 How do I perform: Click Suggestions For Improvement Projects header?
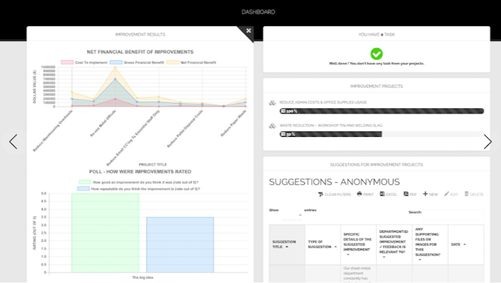pos(376,164)
